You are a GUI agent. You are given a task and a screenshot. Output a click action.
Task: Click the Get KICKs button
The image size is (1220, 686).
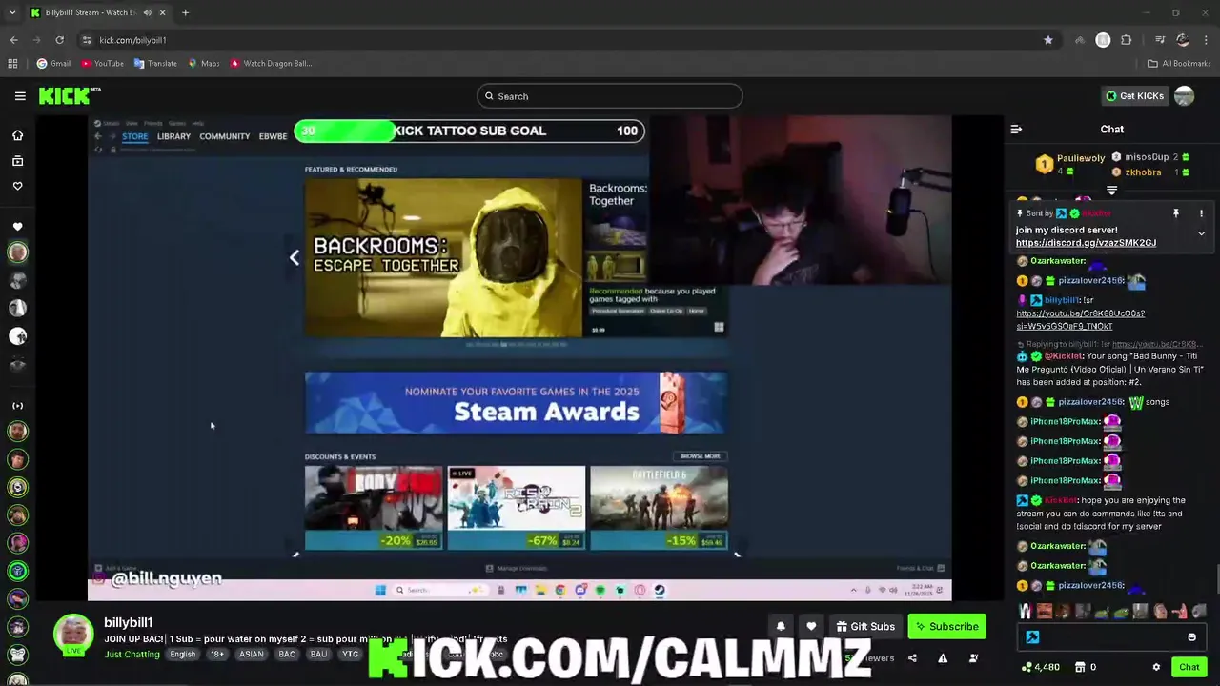(1134, 96)
